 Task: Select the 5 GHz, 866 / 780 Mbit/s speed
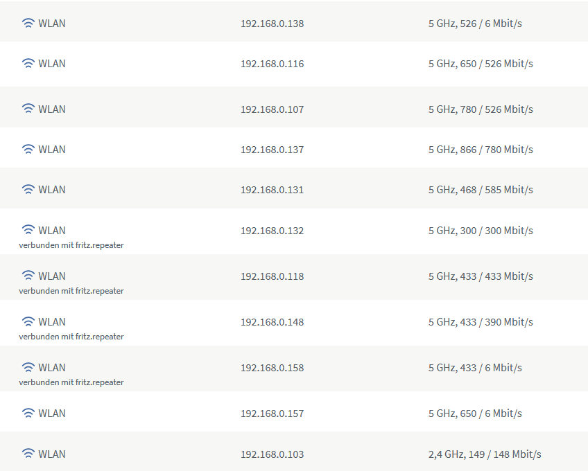[x=481, y=150]
